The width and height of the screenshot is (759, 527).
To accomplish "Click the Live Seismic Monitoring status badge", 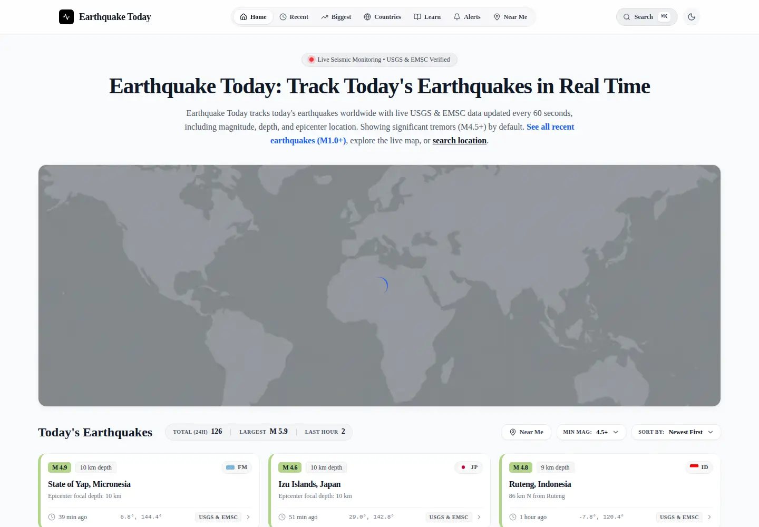I will pyautogui.click(x=379, y=60).
